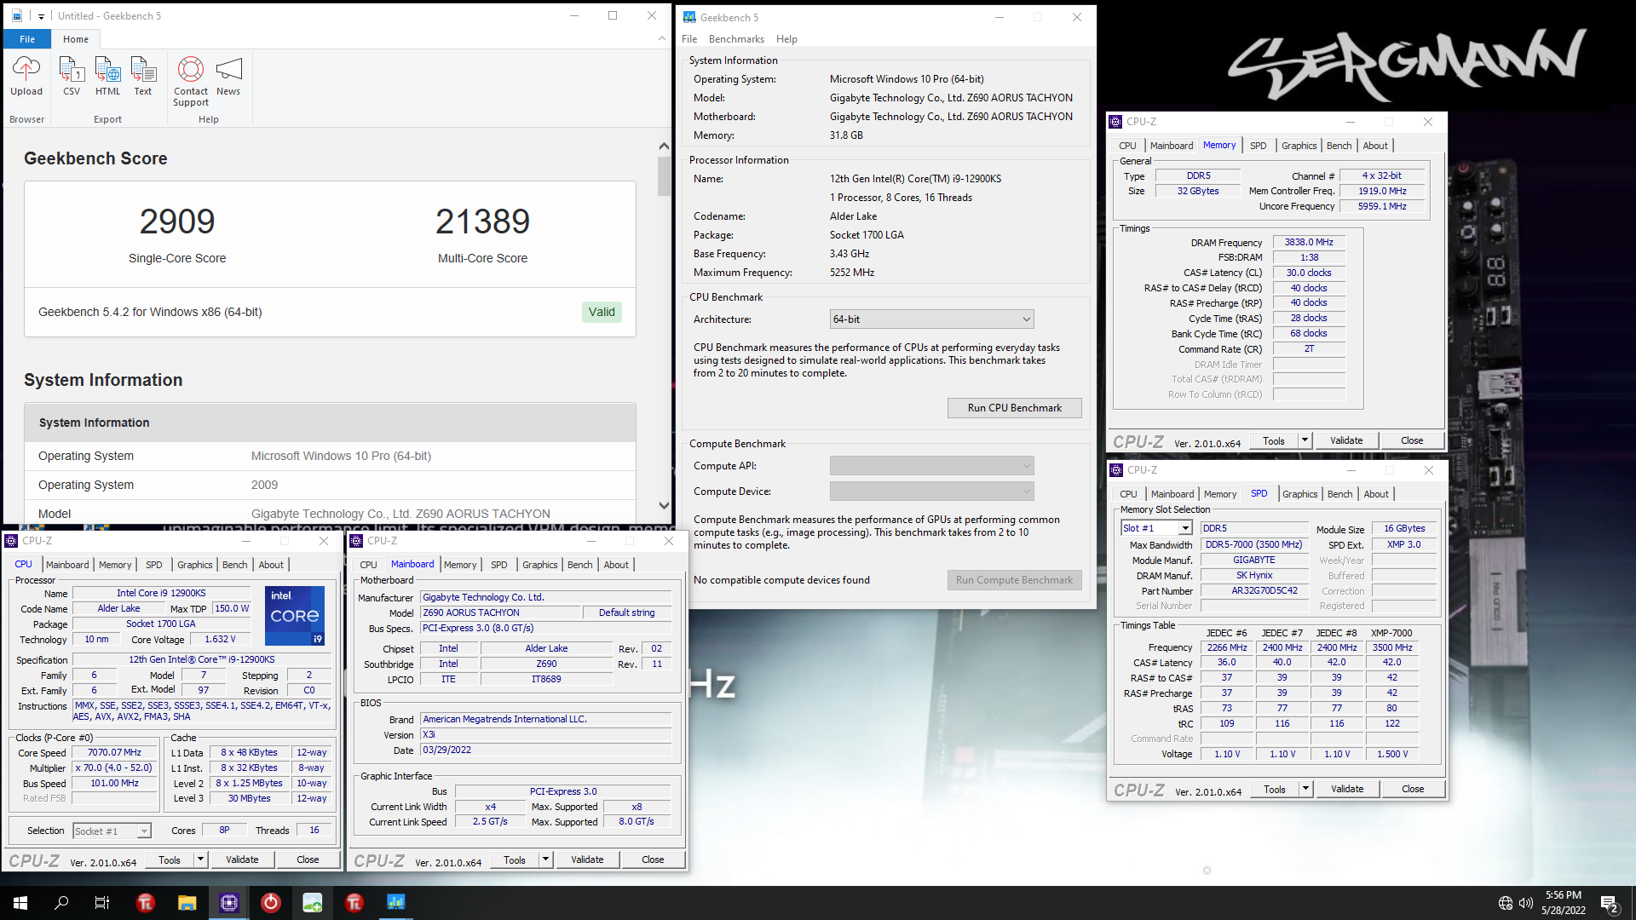The image size is (1636, 920).
Task: Click Geekbench icon in Geekbench 5 title bar
Action: (x=689, y=17)
